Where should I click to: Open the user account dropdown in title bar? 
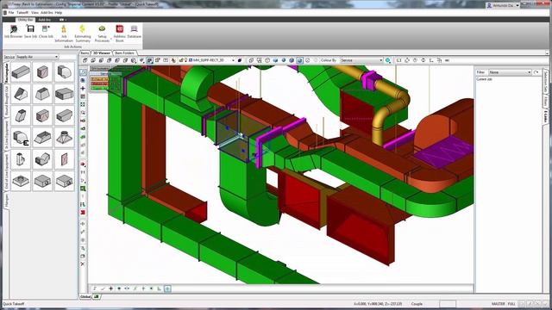tap(503, 5)
